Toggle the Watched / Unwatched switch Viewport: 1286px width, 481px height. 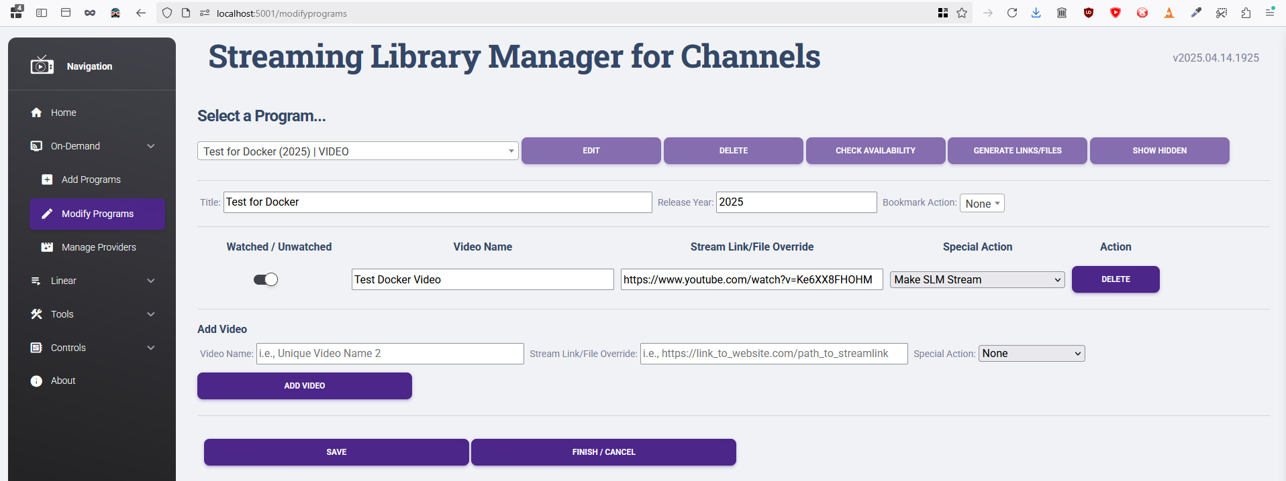[x=266, y=279]
